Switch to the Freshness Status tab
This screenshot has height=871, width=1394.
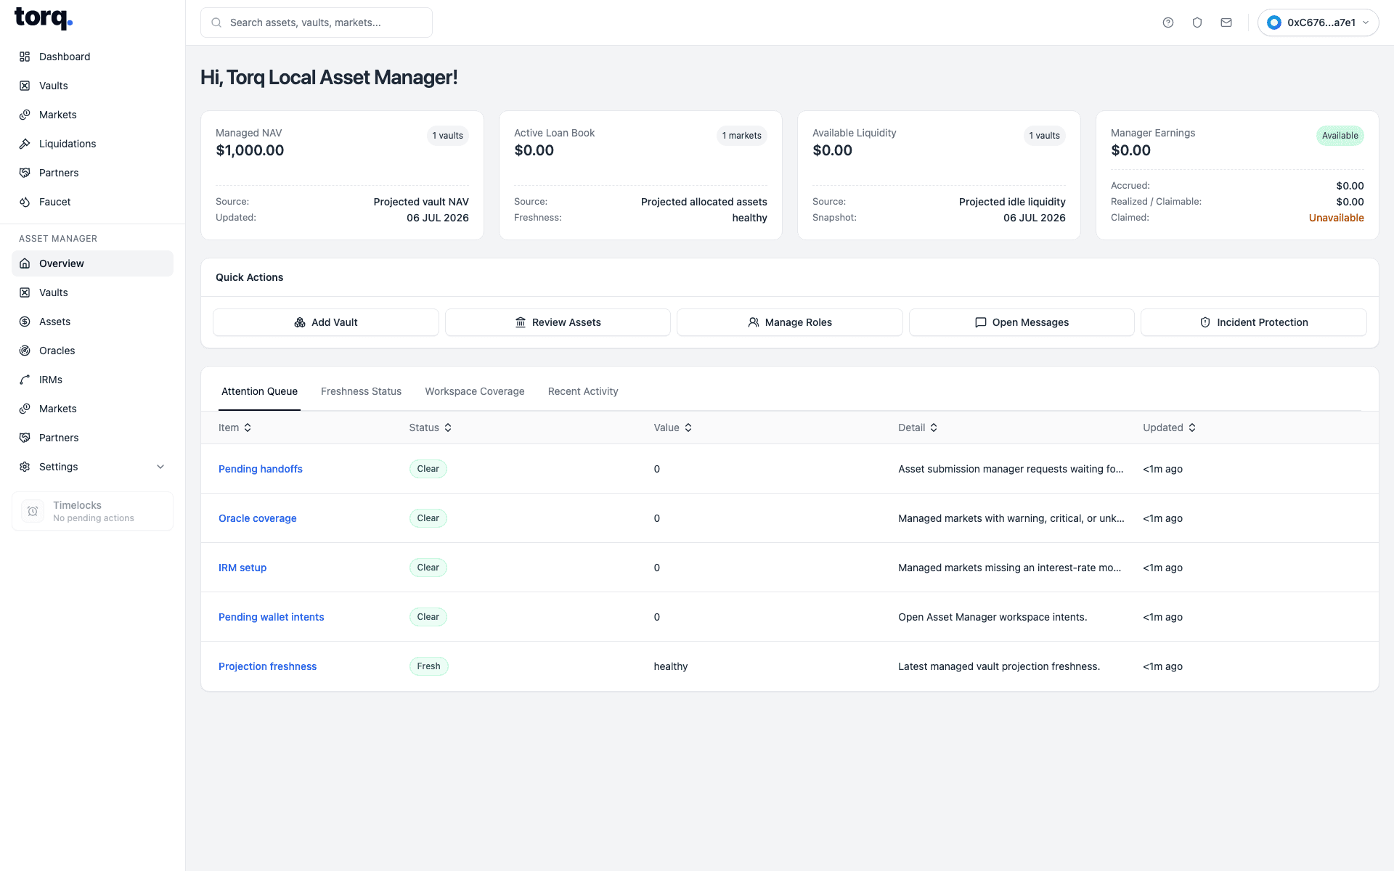pos(361,391)
